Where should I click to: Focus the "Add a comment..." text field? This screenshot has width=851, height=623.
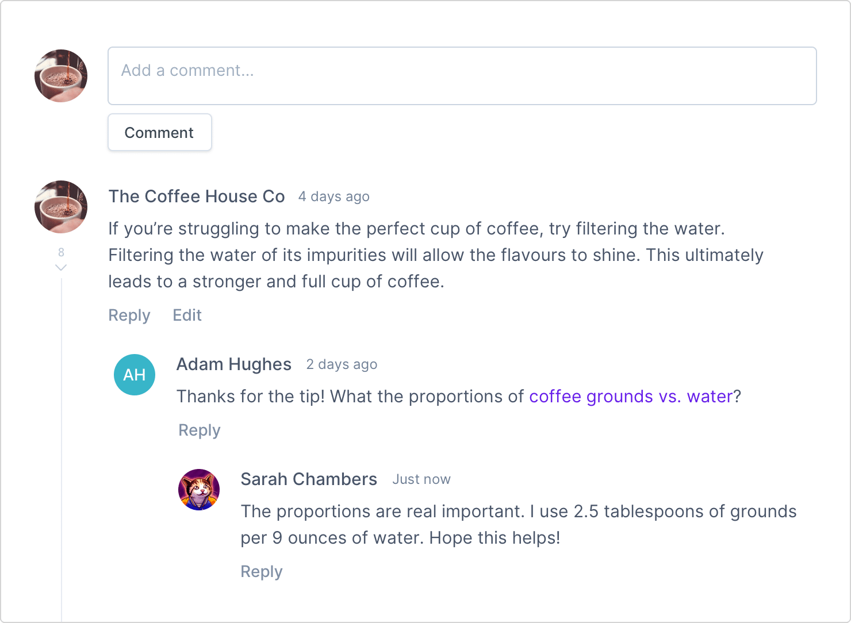[462, 76]
